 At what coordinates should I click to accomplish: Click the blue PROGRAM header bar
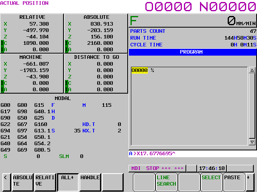192,52
